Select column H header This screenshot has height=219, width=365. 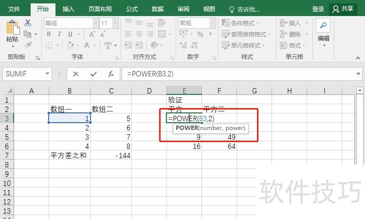[290, 91]
